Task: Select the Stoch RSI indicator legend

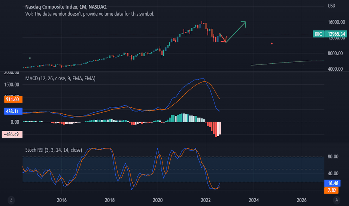Action: pos(54,150)
